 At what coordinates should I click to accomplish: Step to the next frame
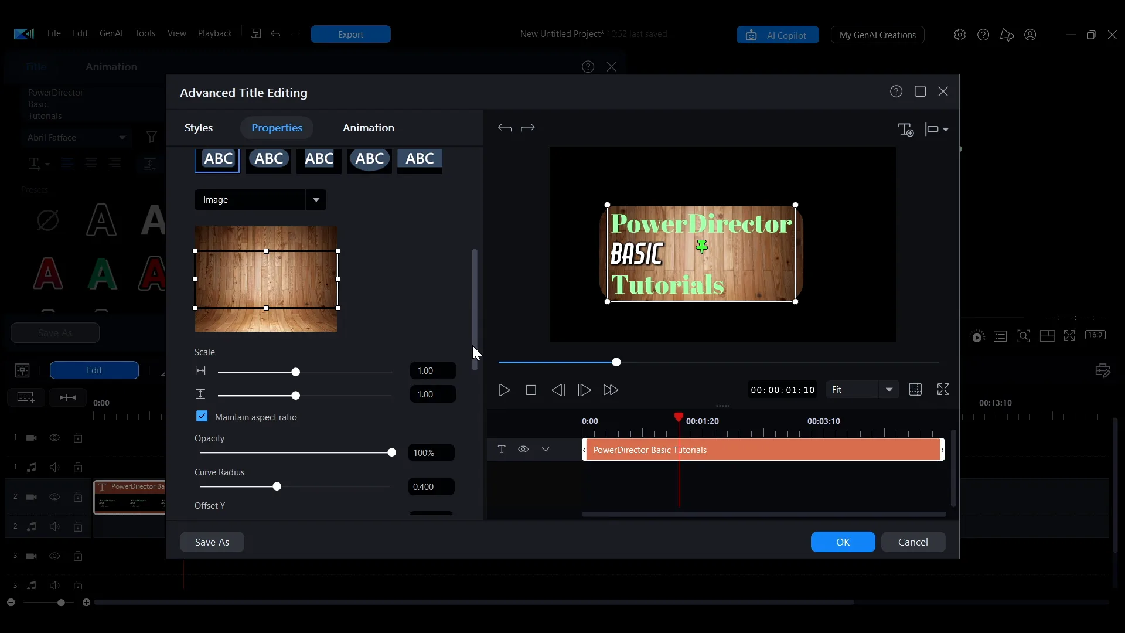(584, 390)
